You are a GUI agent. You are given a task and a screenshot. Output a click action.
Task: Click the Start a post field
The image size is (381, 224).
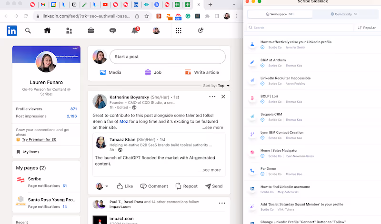pyautogui.click(x=168, y=57)
